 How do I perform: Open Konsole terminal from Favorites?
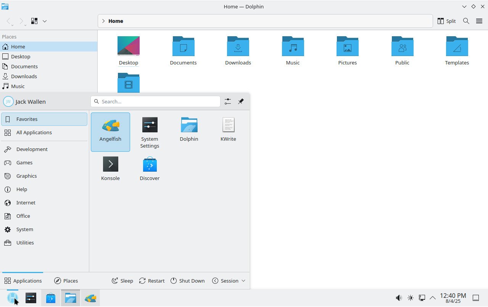point(110,169)
